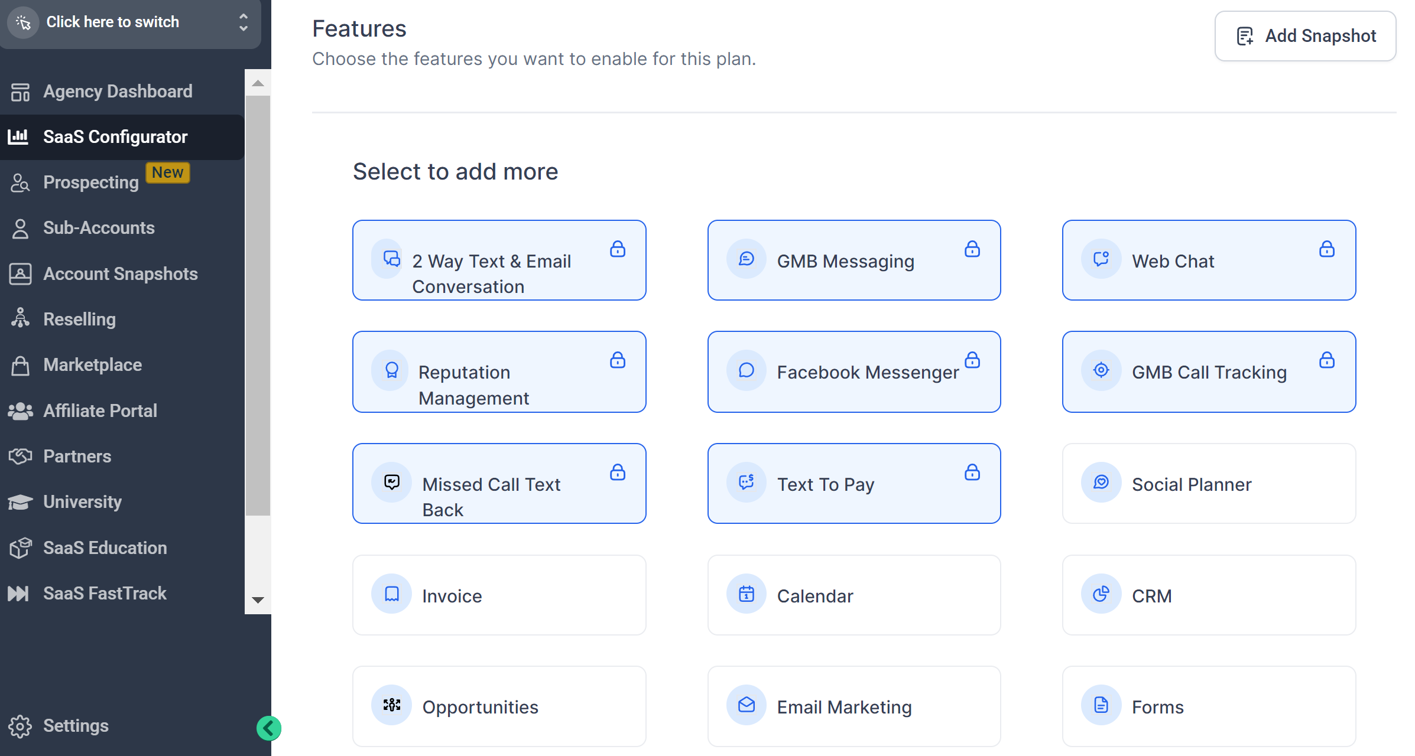Go to the Affiliate Portal menu item
The image size is (1415, 756).
point(100,411)
